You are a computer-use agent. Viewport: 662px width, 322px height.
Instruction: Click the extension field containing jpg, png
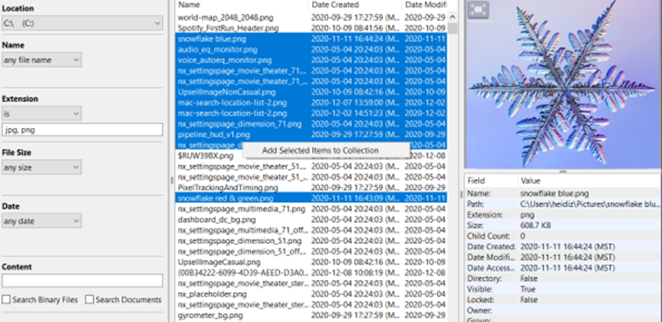[x=83, y=130]
